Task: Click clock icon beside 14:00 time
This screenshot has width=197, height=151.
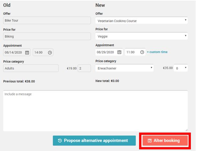Action: click(x=50, y=52)
